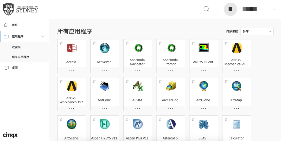Screen dimensions: 281x141
Task: Launch AntConc ant icon
Action: (x=105, y=86)
